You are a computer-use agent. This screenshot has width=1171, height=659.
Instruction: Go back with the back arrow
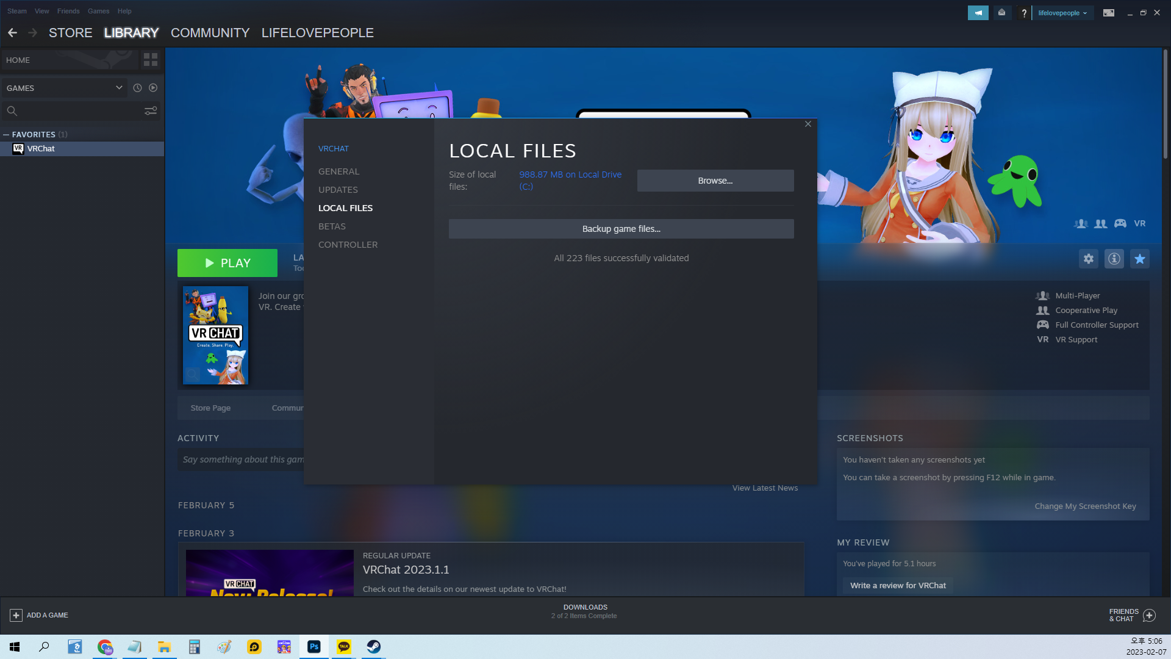12,33
